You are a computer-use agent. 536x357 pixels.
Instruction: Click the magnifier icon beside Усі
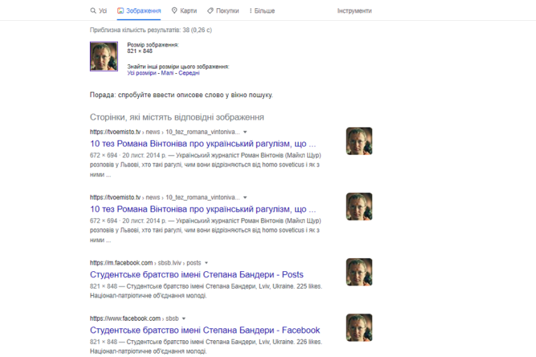93,10
